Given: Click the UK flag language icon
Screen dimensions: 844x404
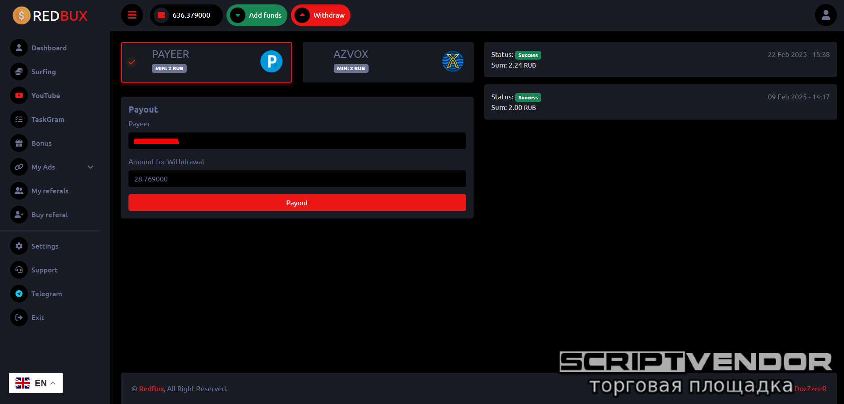Looking at the screenshot, I should (x=23, y=383).
